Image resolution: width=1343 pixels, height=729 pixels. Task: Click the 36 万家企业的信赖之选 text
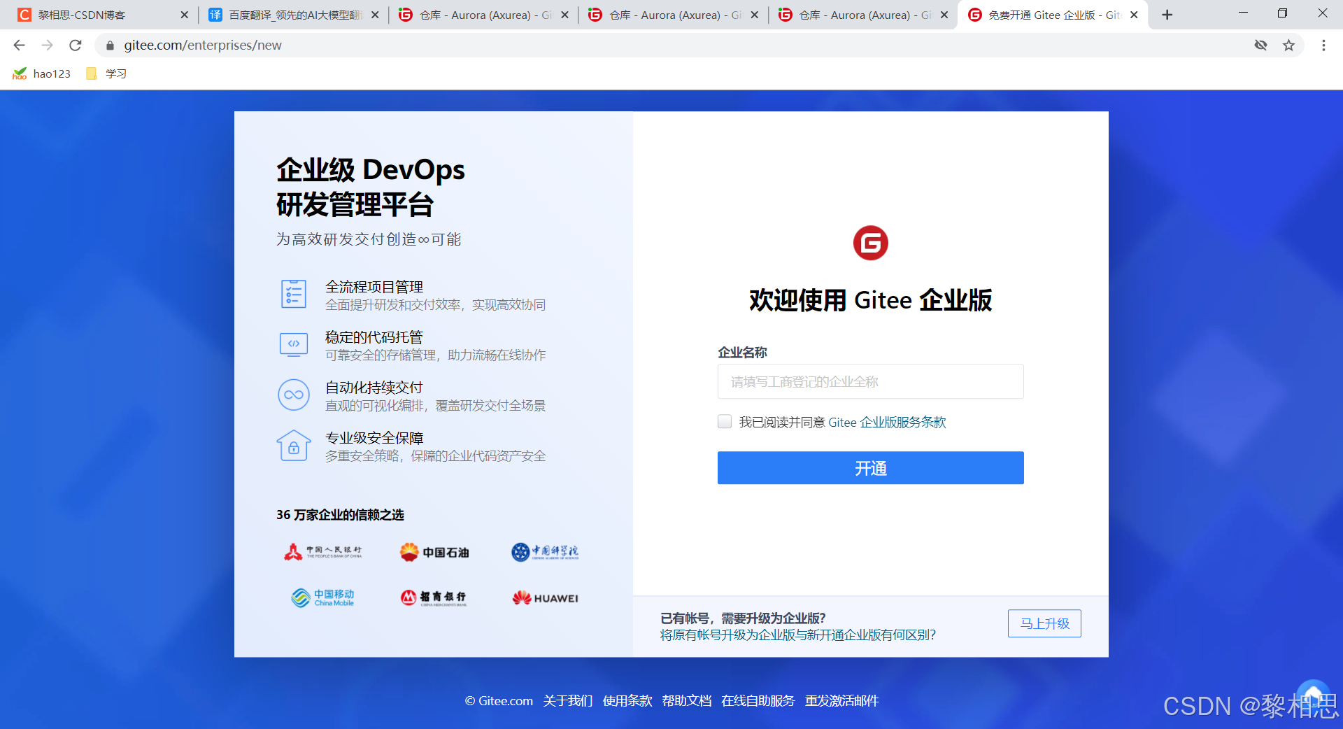point(340,515)
